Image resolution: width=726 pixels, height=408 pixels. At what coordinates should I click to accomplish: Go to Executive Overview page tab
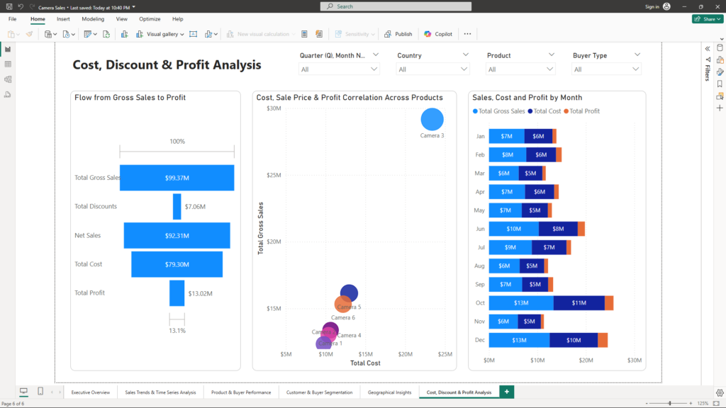pos(91,392)
